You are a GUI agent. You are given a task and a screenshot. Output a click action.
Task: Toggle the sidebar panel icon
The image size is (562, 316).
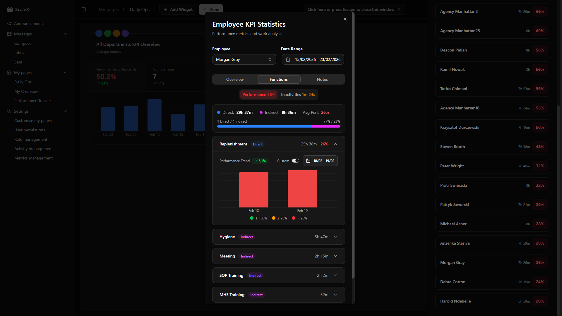coord(84,9)
